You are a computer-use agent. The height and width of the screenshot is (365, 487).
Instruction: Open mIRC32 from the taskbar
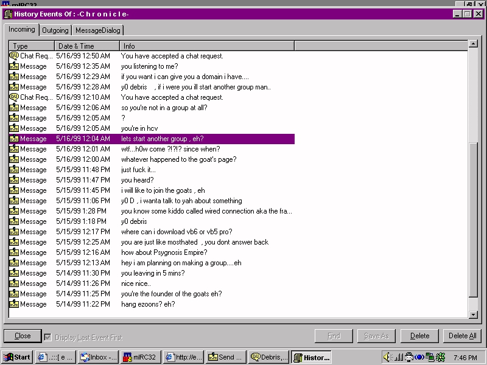pyautogui.click(x=141, y=357)
